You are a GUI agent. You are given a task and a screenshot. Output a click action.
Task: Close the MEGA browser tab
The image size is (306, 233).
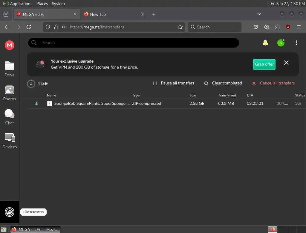point(75,14)
